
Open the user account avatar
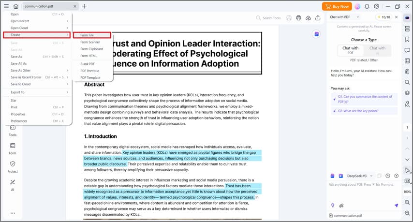(357, 6)
